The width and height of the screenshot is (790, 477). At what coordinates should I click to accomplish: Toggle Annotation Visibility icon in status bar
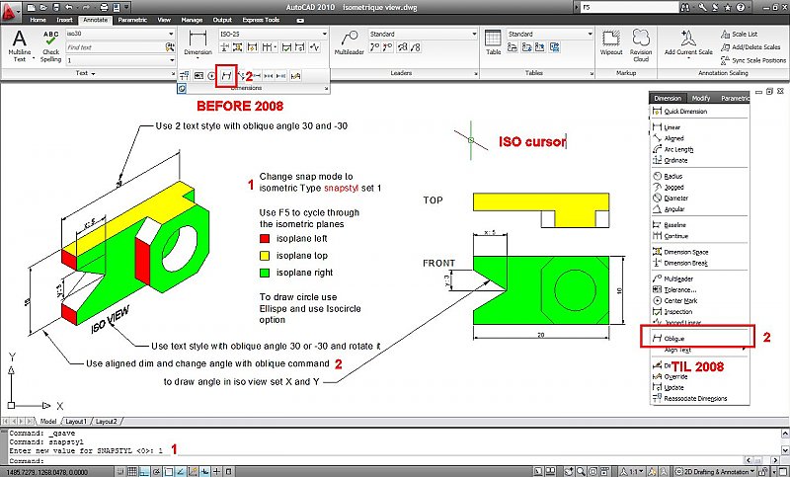pyautogui.click(x=652, y=471)
